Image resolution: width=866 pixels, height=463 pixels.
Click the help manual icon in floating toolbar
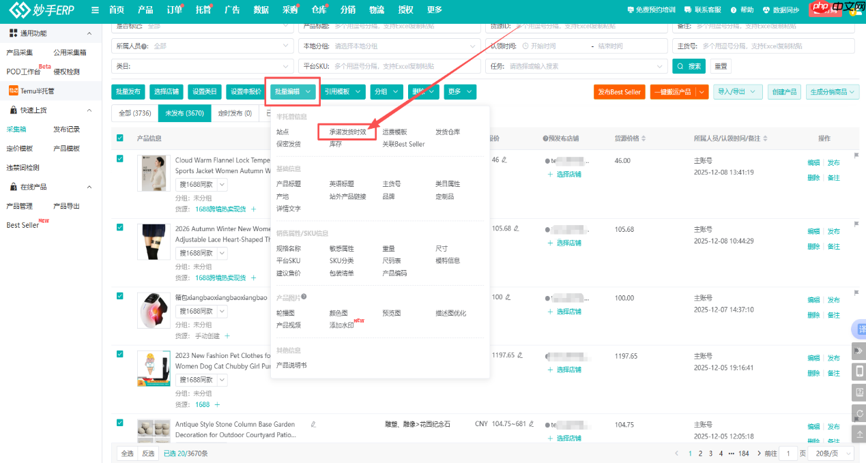pyautogui.click(x=859, y=393)
